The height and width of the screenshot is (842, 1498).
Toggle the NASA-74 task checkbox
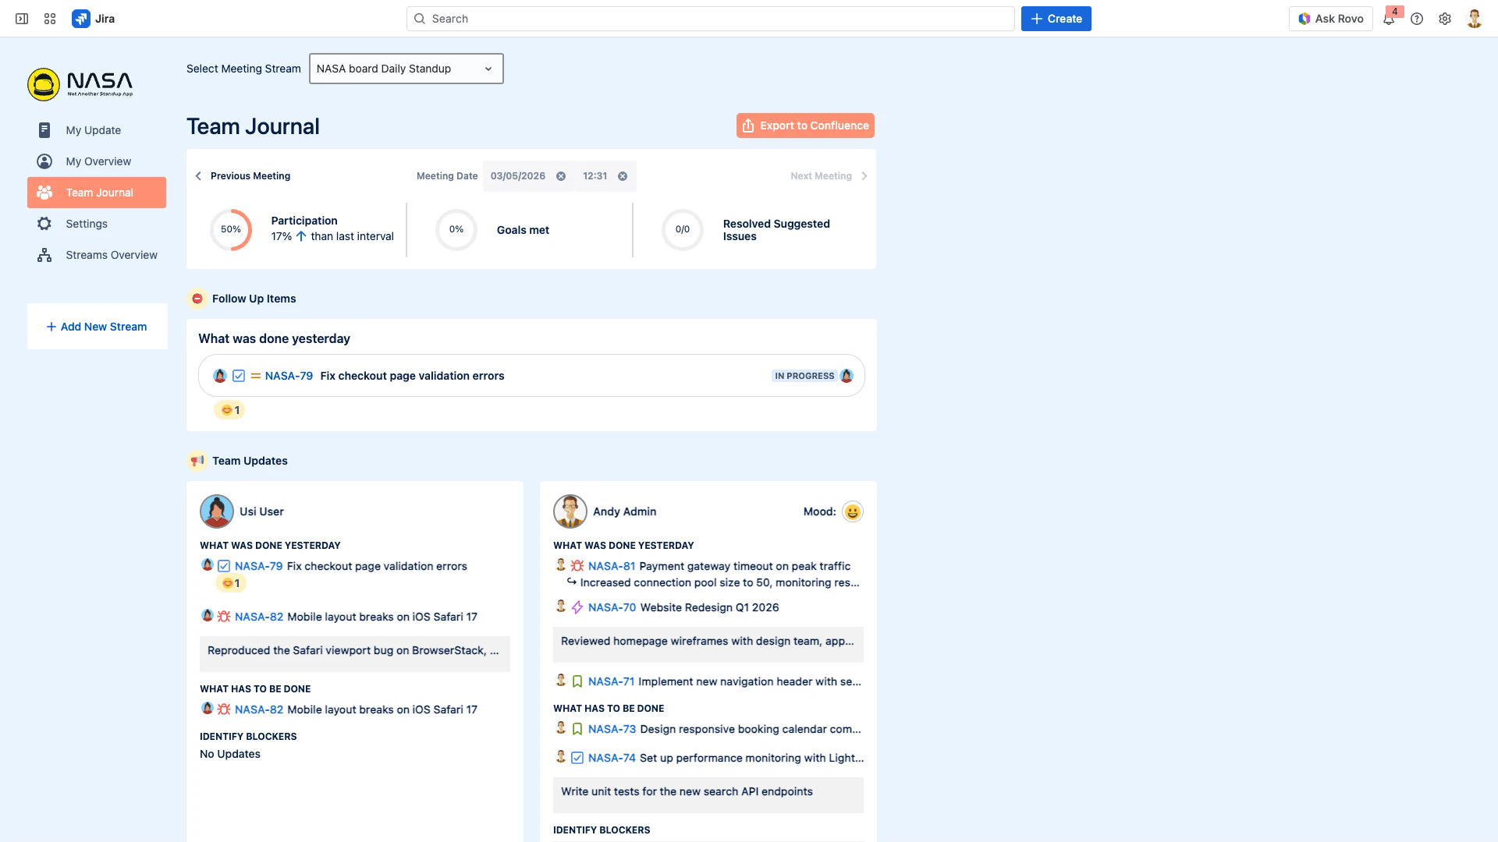(x=577, y=757)
